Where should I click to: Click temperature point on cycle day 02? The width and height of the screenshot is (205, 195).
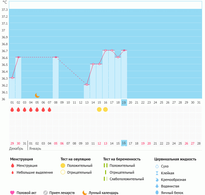point(18,57)
